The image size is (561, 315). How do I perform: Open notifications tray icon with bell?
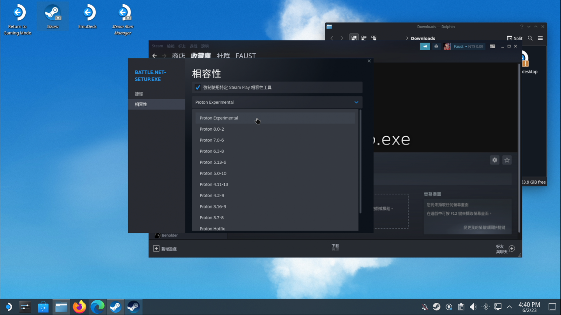pyautogui.click(x=425, y=307)
